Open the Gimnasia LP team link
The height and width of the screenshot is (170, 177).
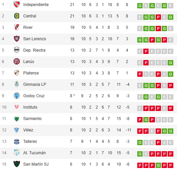click(x=35, y=84)
